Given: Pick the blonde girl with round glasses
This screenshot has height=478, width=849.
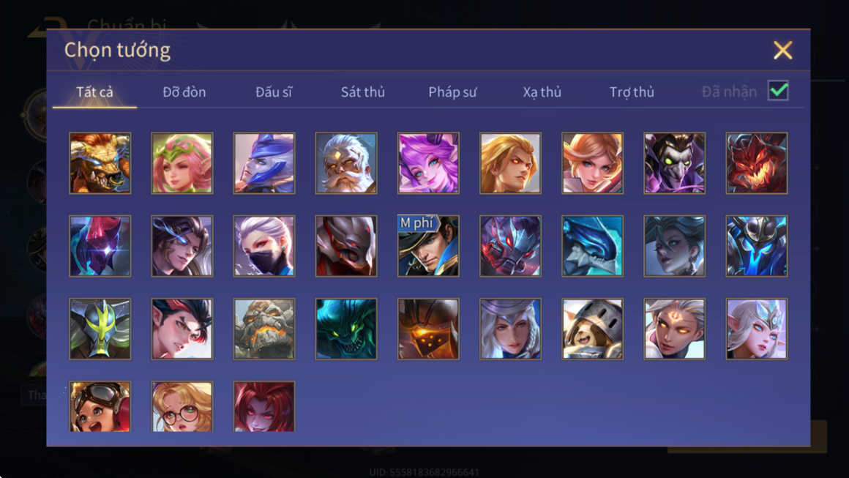Looking at the screenshot, I should pyautogui.click(x=182, y=406).
